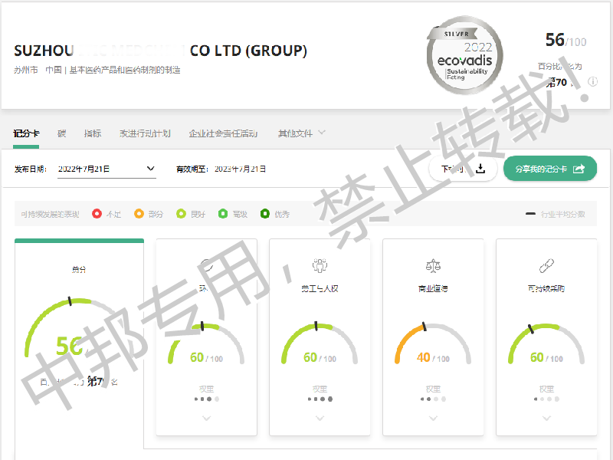Click the people icon on the 员工与人权 card

click(x=320, y=265)
